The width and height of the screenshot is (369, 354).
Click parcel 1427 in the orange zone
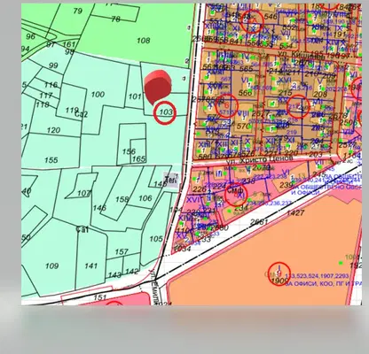295,212
